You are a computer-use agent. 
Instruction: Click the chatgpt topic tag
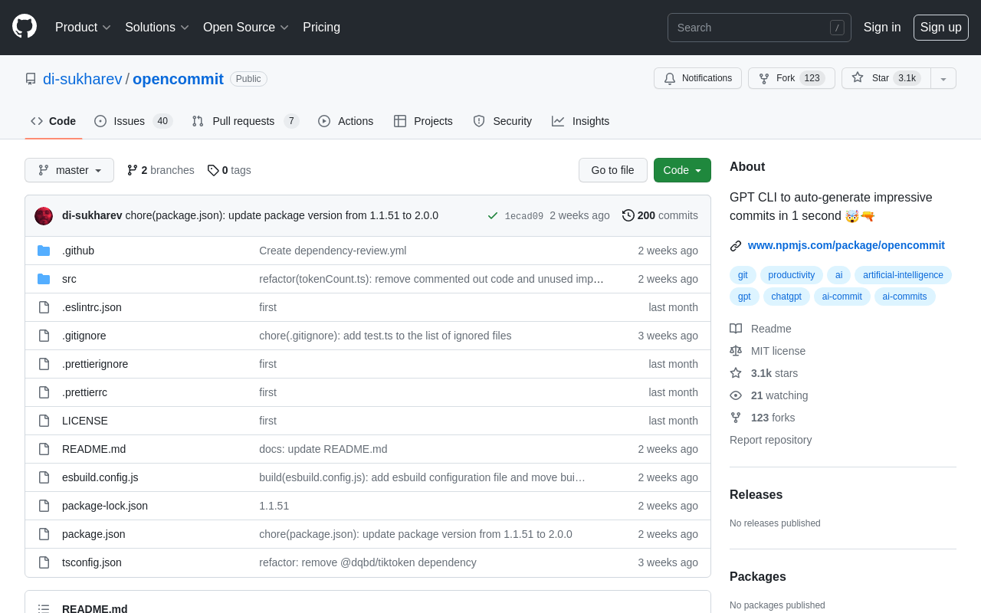(x=786, y=297)
